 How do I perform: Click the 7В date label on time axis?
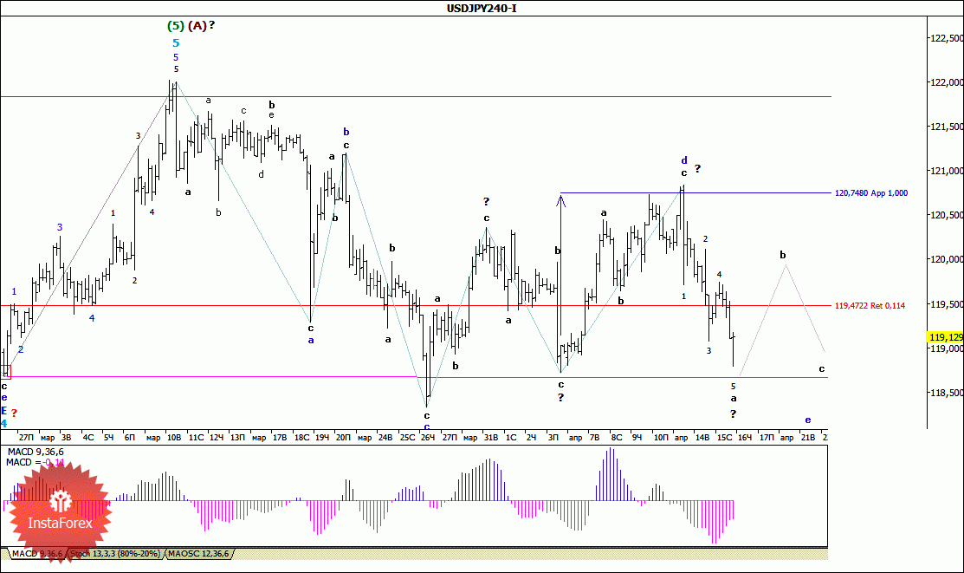point(594,438)
